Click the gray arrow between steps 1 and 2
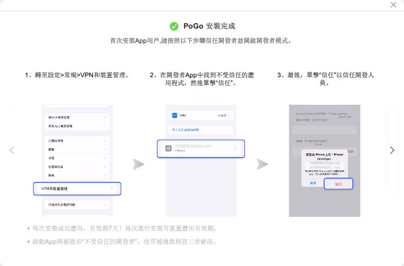The image size is (404, 266). [139, 164]
